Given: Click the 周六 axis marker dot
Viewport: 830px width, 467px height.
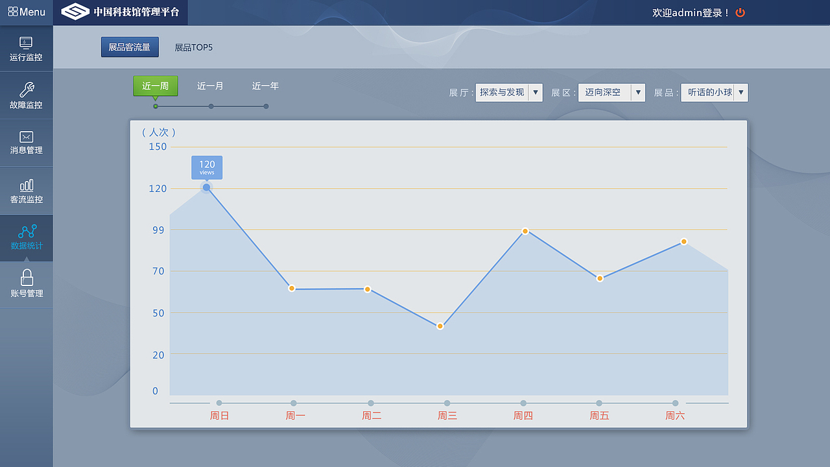Looking at the screenshot, I should [x=675, y=403].
